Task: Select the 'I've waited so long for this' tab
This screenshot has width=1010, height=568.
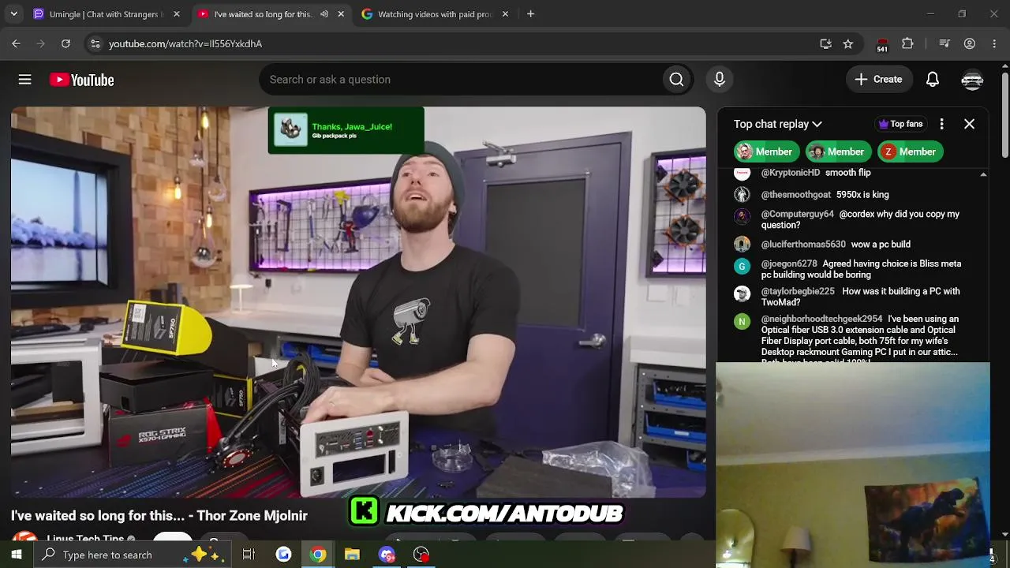Action: [x=263, y=14]
